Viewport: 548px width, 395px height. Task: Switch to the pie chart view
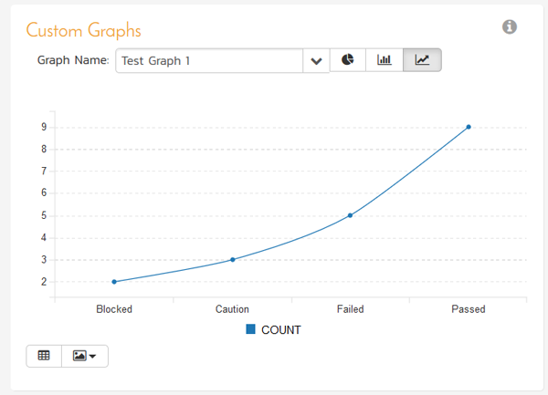coord(348,60)
